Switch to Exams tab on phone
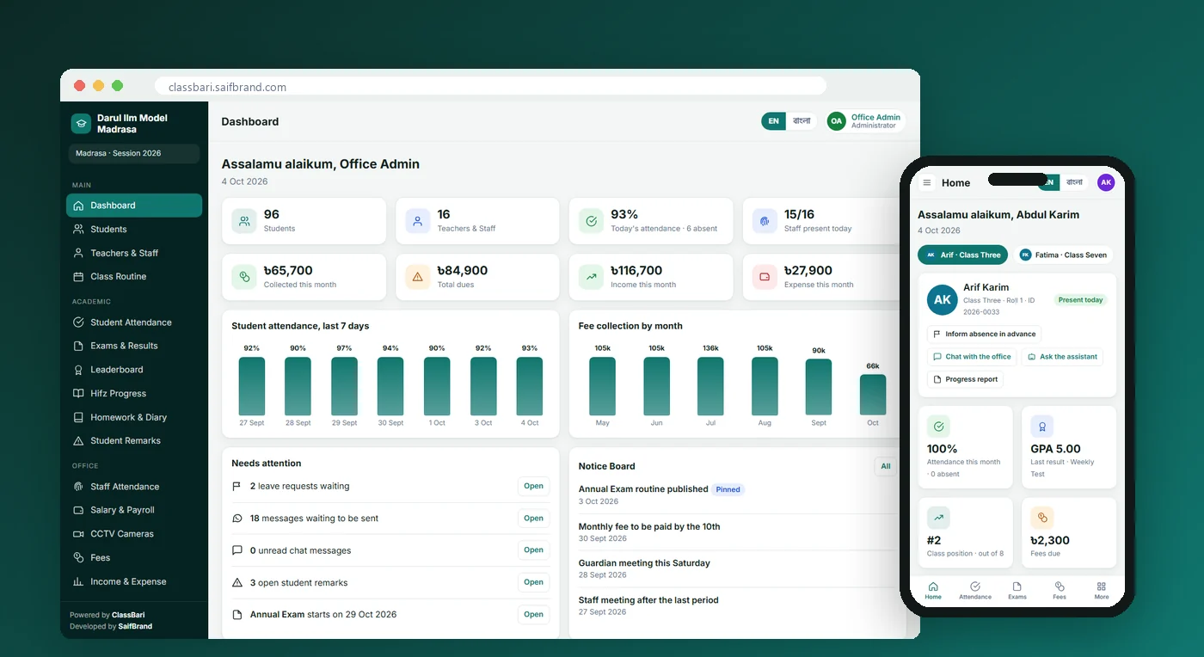 click(1017, 591)
